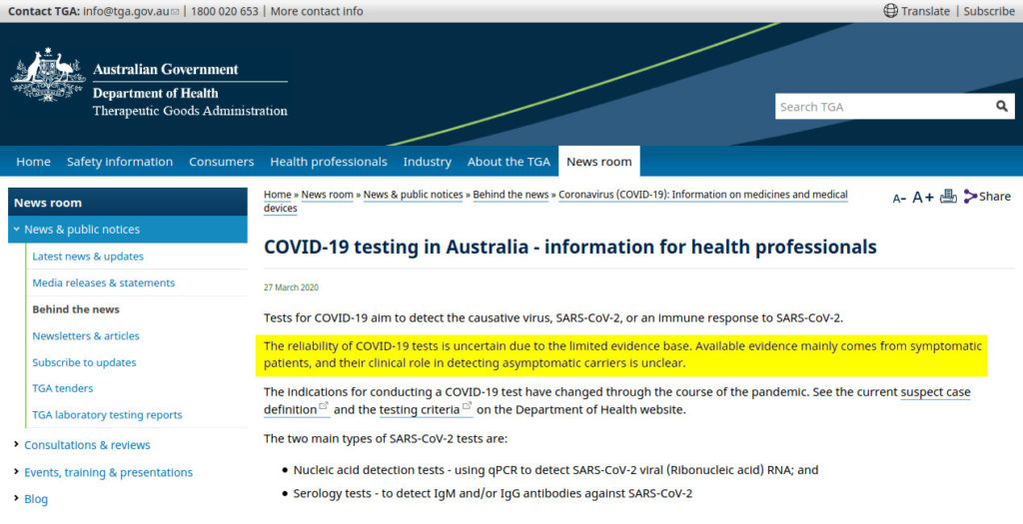The height and width of the screenshot is (524, 1023).
Task: Click the email envelope icon beside info@tga.gov.au
Action: [x=176, y=12]
